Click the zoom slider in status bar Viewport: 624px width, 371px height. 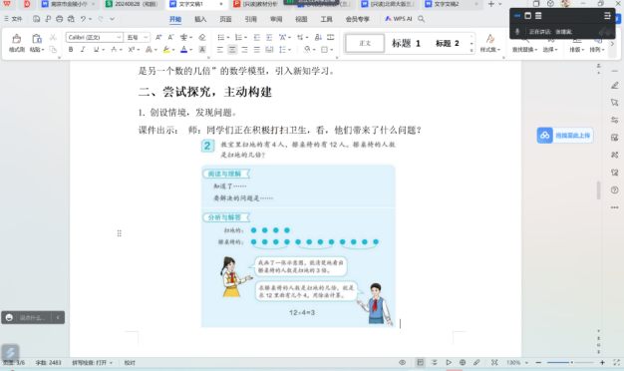click(570, 363)
